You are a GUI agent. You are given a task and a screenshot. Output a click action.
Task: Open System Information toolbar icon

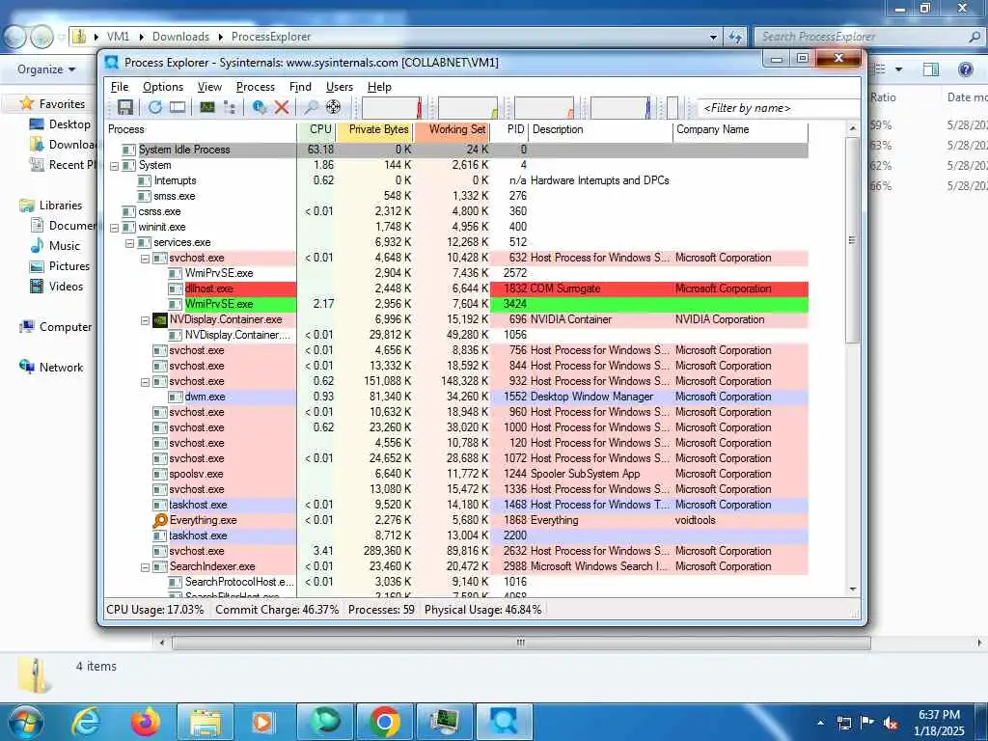tap(207, 107)
